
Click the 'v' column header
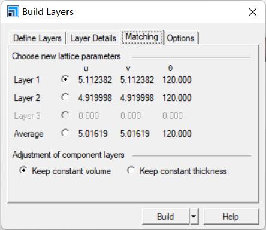pos(128,69)
